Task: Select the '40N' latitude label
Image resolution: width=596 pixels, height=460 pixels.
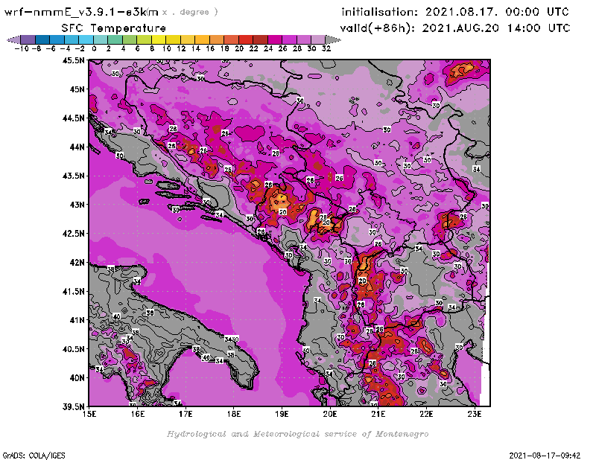Action: [77, 378]
